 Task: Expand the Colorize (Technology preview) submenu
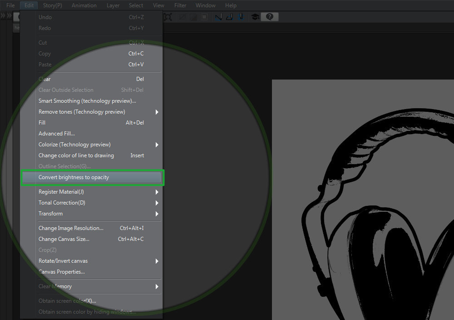(157, 145)
